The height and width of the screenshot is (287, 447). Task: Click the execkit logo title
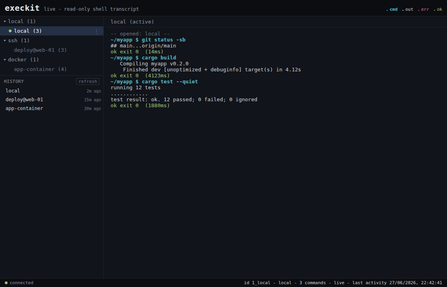coord(22,8)
